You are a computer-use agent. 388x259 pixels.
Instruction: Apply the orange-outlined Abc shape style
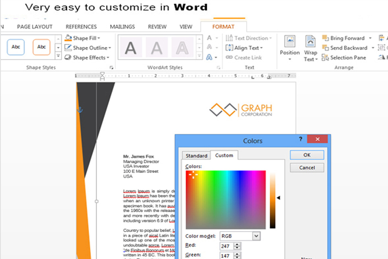41,47
